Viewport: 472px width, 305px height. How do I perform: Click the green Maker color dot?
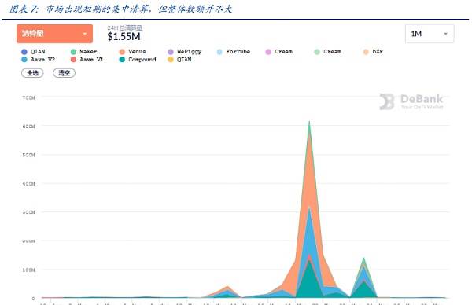pos(73,52)
